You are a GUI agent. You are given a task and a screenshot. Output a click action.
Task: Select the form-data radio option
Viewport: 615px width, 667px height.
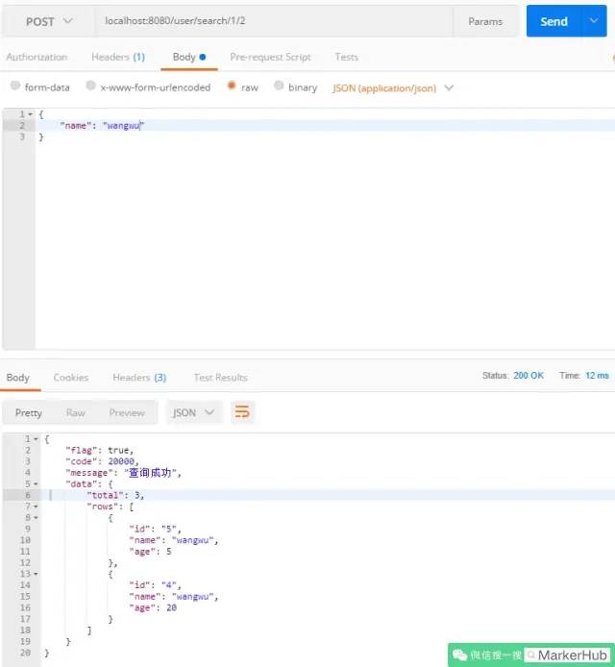(15, 86)
